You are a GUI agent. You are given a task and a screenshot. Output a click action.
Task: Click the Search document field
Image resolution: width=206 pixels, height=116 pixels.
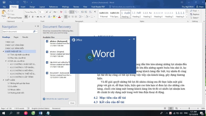(x=17, y=31)
